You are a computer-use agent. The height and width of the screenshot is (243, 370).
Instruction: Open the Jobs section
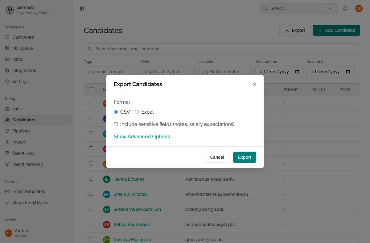pyautogui.click(x=18, y=108)
